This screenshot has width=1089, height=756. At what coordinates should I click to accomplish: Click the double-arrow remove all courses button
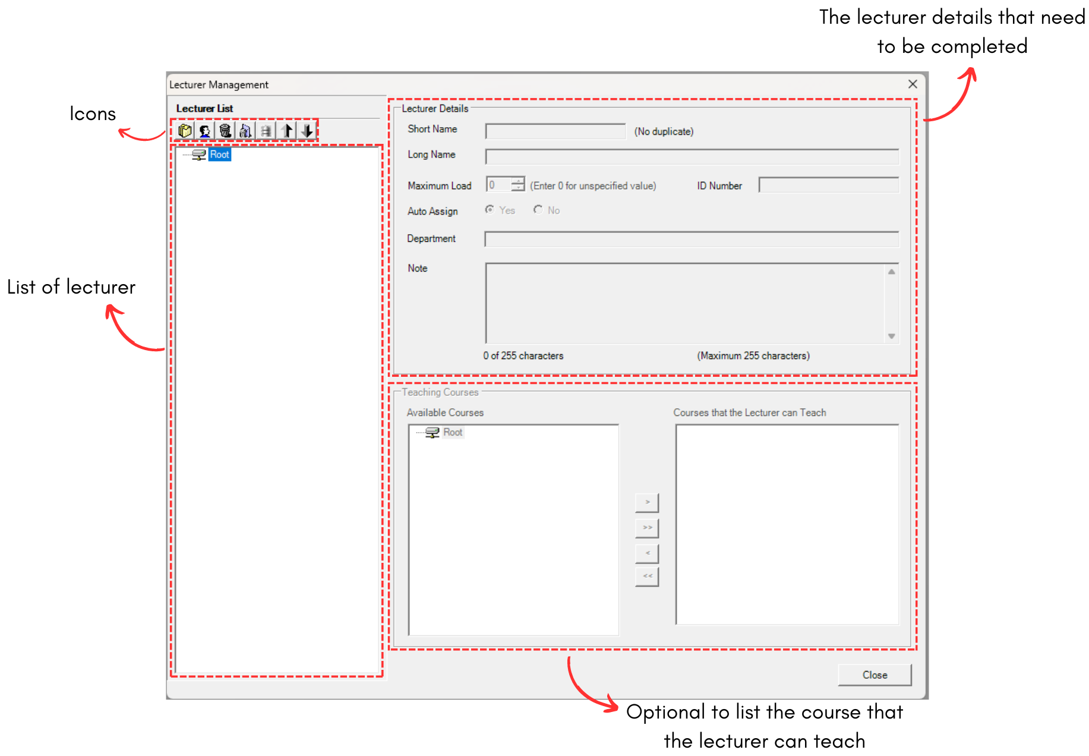[x=647, y=576]
